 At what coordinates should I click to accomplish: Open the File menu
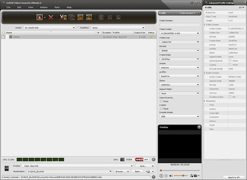[8, 7]
